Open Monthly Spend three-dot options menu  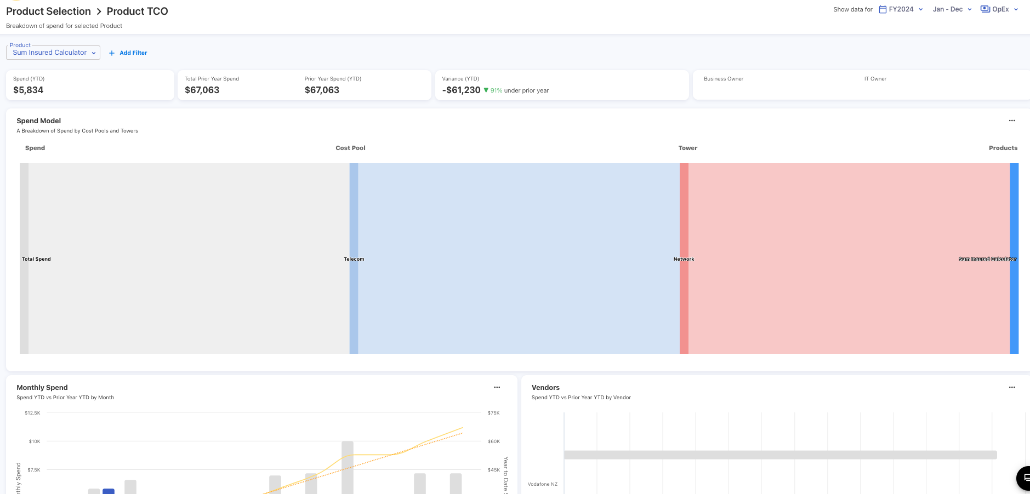[497, 387]
